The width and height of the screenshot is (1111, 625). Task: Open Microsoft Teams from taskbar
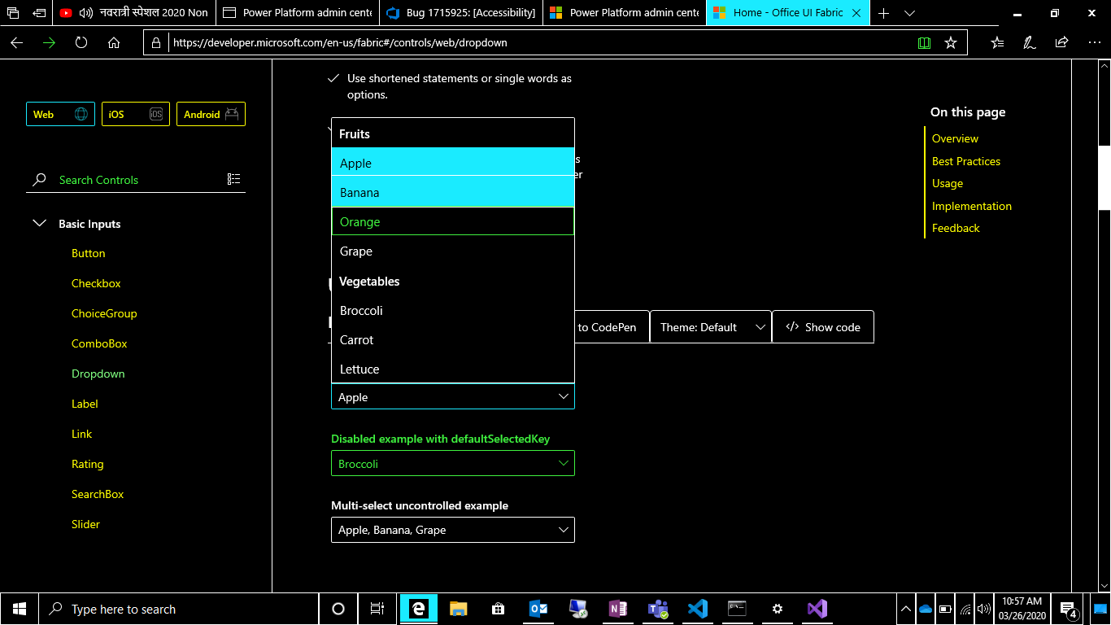[x=658, y=609]
